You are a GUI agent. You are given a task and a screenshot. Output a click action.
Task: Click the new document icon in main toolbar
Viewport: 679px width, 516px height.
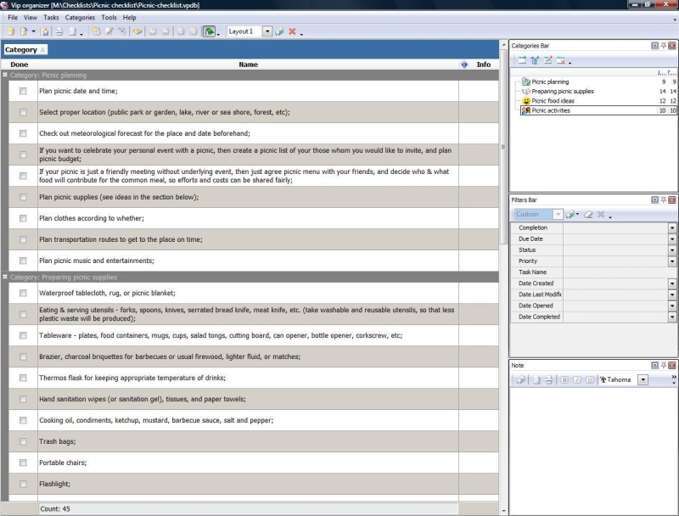coord(10,31)
